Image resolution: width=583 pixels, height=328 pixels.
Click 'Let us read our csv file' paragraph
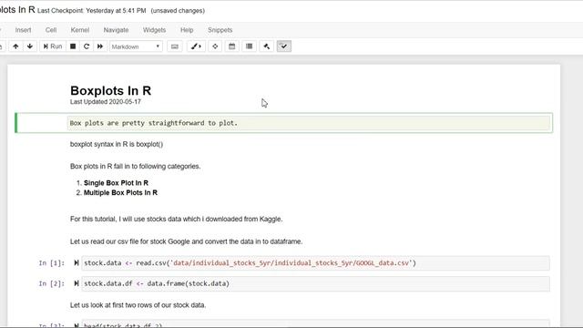186,241
